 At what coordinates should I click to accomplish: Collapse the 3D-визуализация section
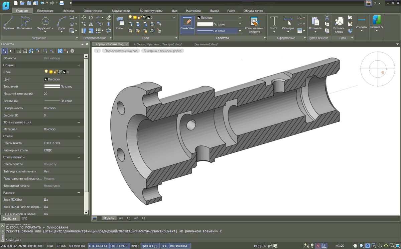pos(79,122)
